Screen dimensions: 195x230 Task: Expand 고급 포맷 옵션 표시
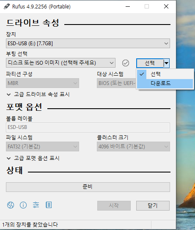click(x=33, y=158)
